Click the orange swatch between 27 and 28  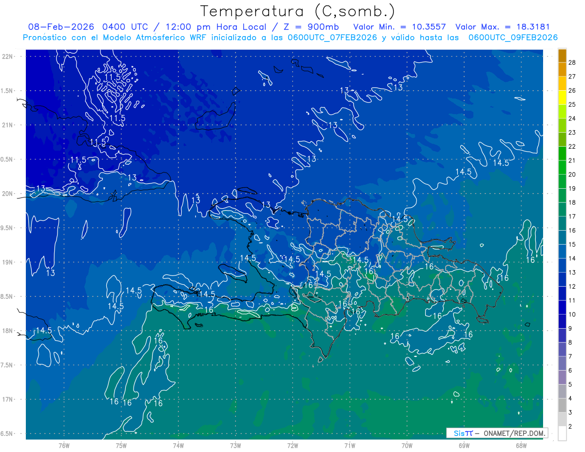562,69
